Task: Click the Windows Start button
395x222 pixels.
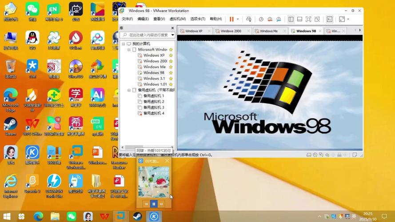Action: [x=7, y=216]
